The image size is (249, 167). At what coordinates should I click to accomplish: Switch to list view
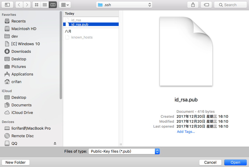[45, 5]
